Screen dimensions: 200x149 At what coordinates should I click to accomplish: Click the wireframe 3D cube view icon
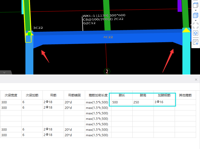click(195, 5)
